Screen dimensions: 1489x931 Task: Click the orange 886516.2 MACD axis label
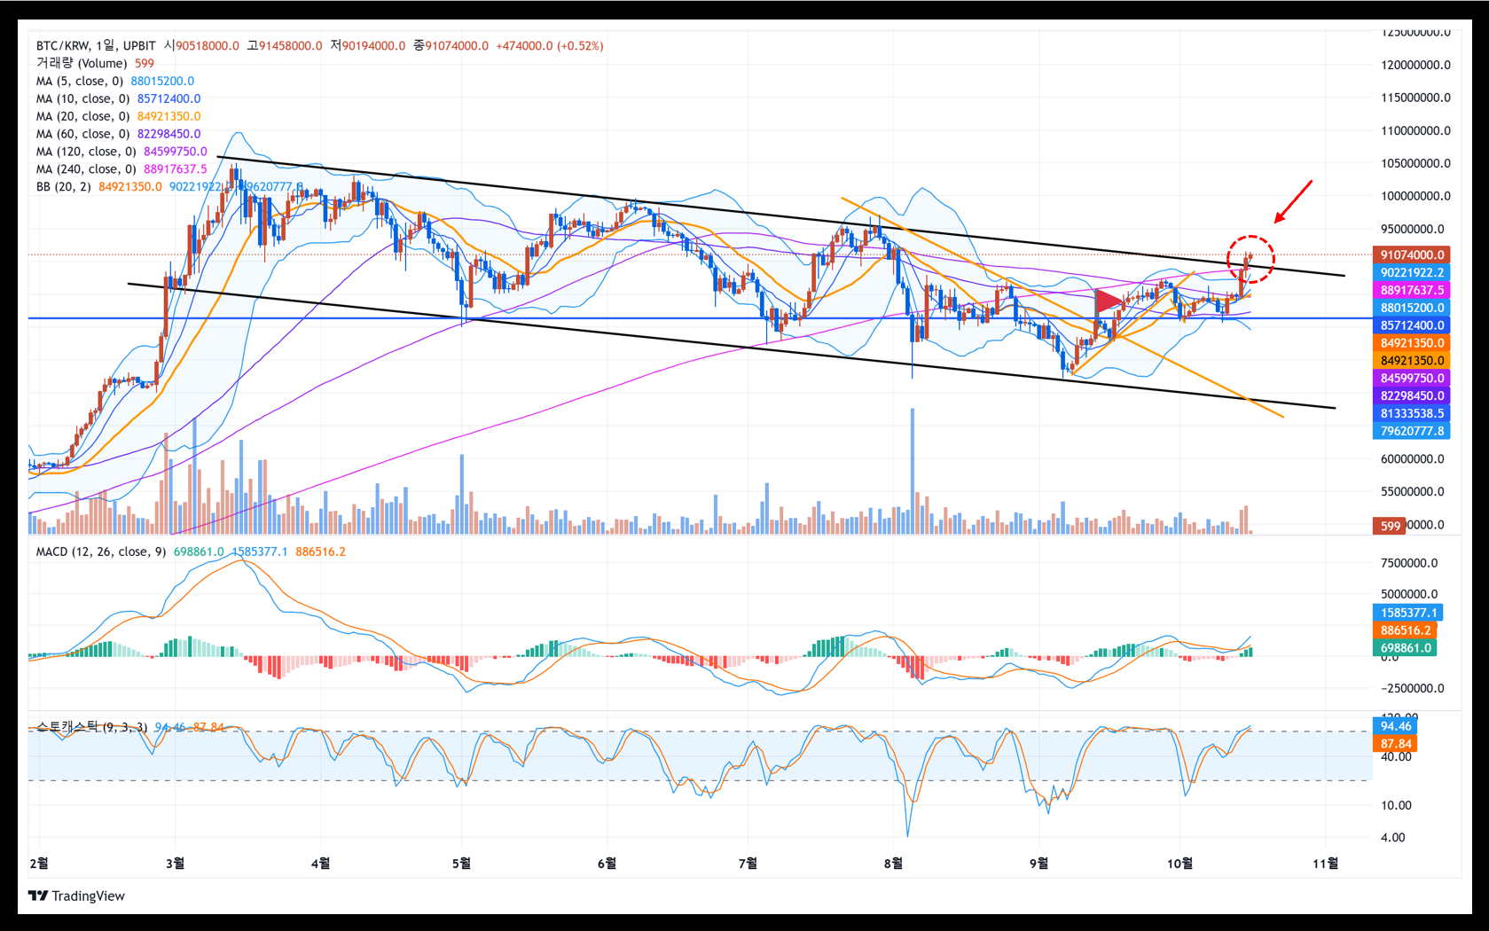click(x=1405, y=630)
